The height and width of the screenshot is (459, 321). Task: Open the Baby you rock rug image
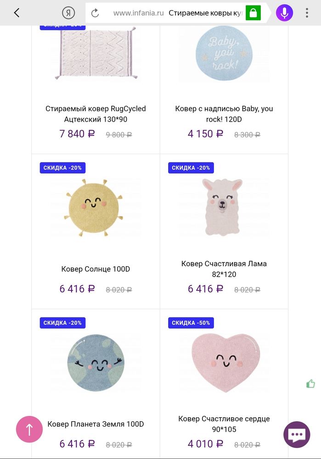[x=224, y=53]
